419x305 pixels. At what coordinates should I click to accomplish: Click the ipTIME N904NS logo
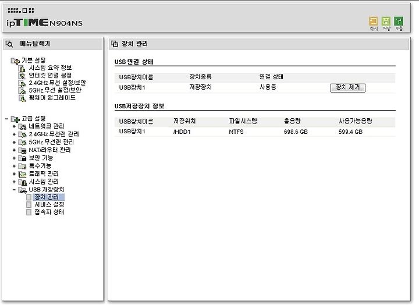(x=45, y=23)
